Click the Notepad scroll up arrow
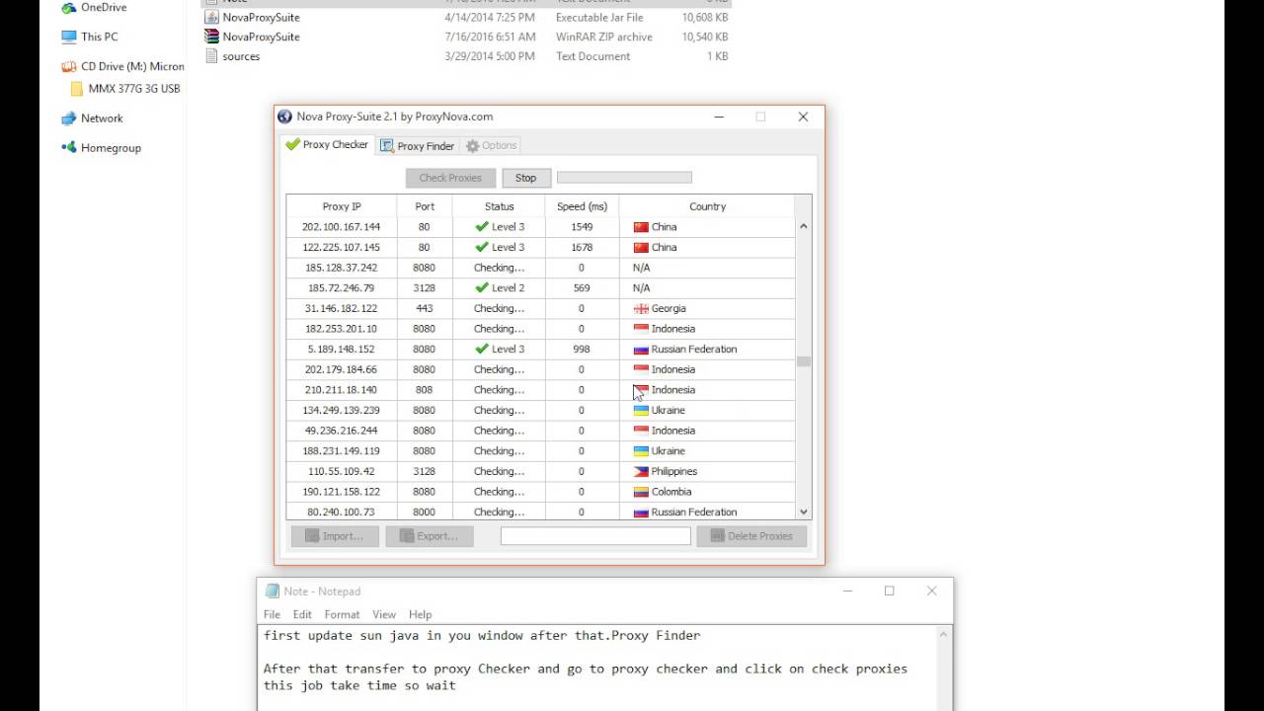1264x711 pixels. pos(944,634)
